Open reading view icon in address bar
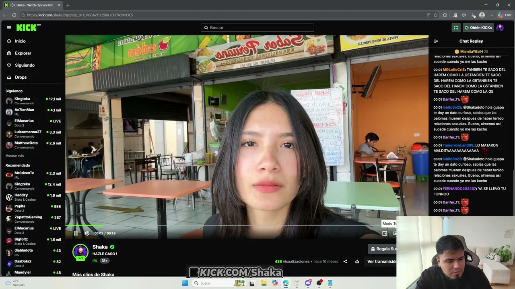The height and width of the screenshot is (289, 515). (x=428, y=15)
